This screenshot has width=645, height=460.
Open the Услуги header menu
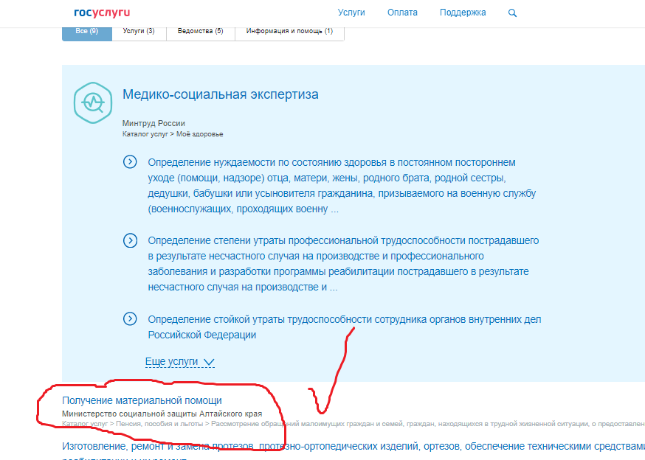[351, 13]
